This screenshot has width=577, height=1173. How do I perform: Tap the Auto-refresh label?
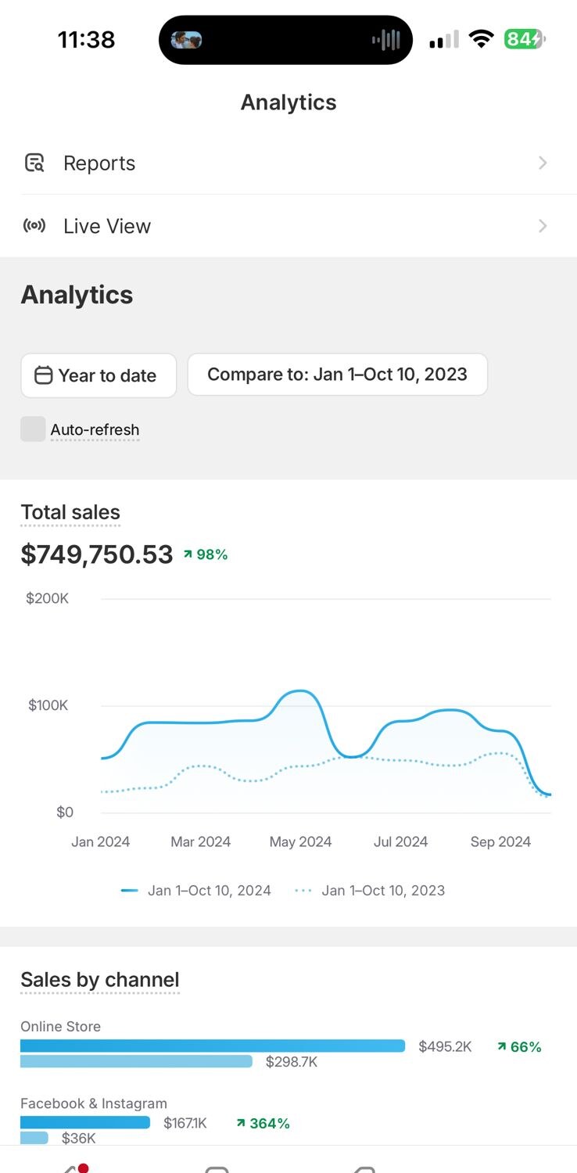[x=95, y=429]
